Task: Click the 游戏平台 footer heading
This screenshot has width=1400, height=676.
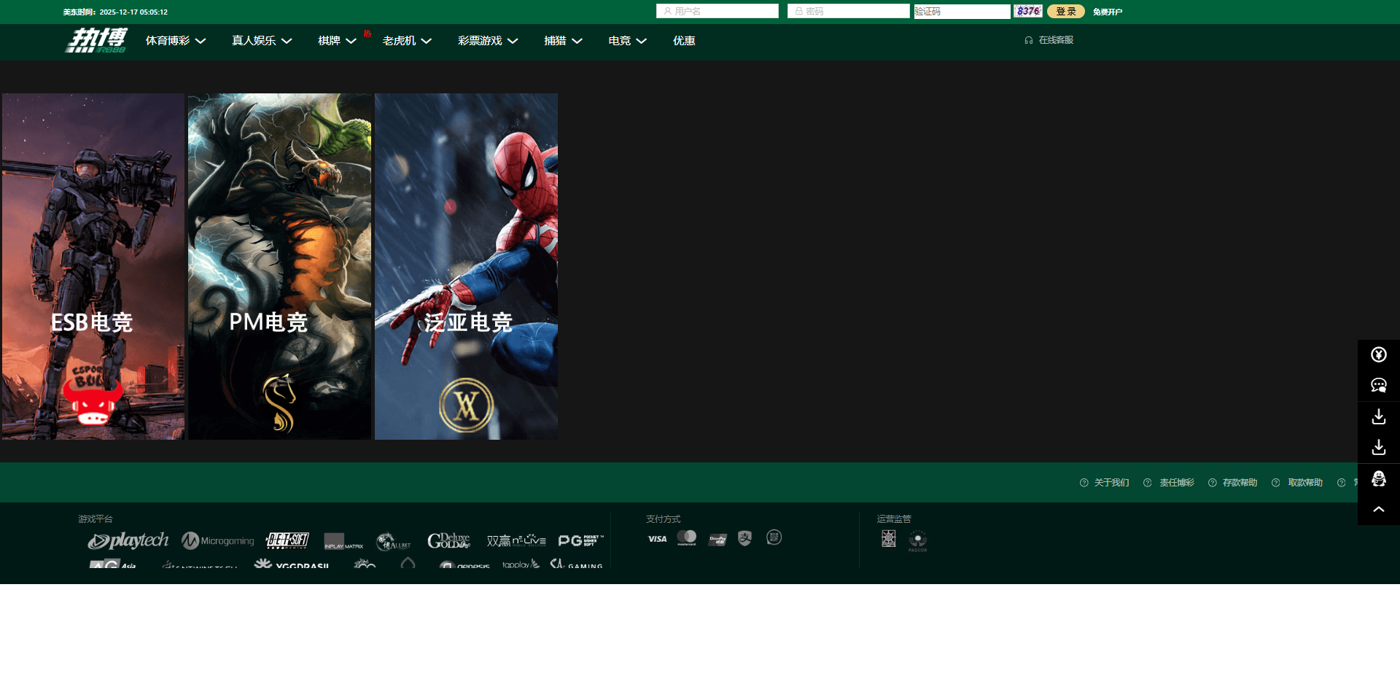Action: click(96, 519)
